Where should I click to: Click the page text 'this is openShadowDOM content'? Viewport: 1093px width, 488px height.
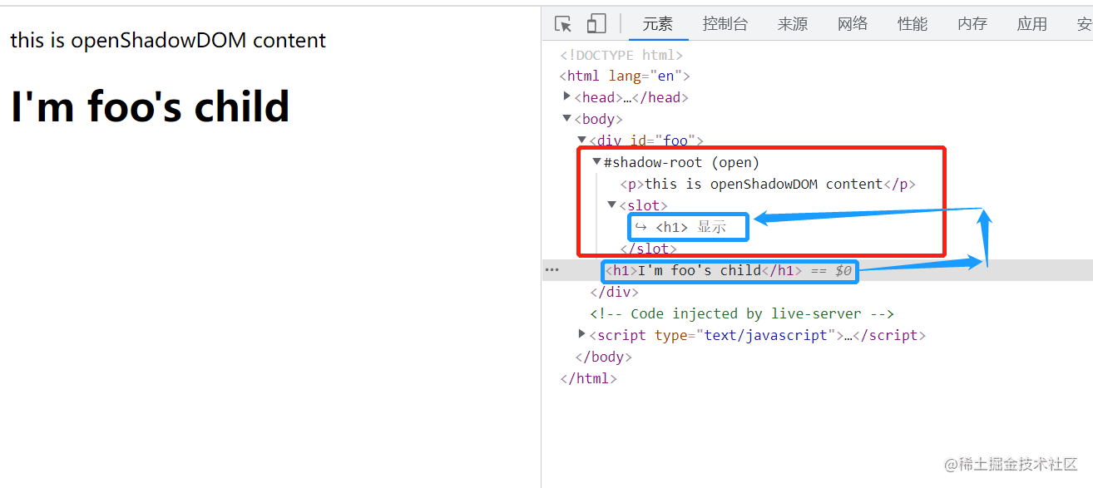coord(168,40)
